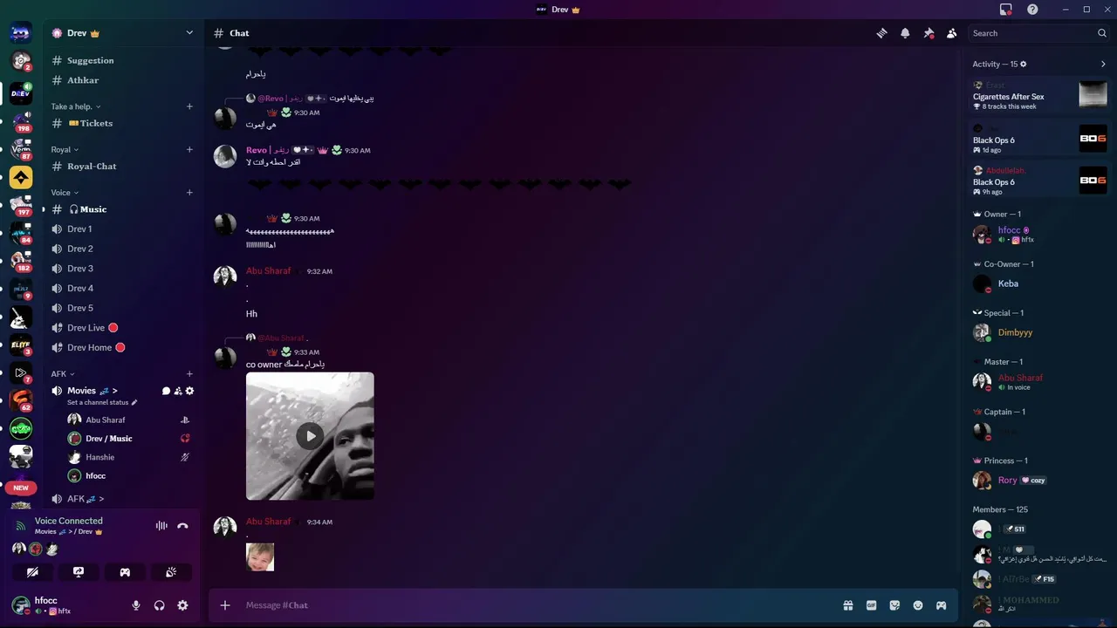Open the Threads icon in channel header
Screen dimensions: 1117x628
point(882,33)
